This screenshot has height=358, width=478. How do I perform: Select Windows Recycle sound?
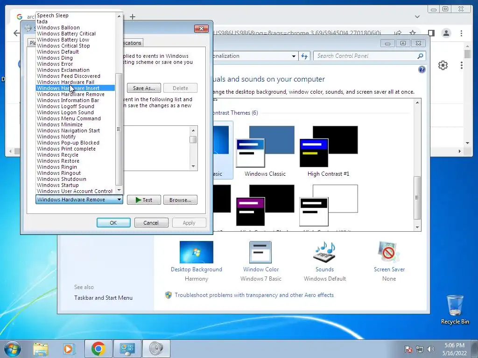(x=75, y=155)
